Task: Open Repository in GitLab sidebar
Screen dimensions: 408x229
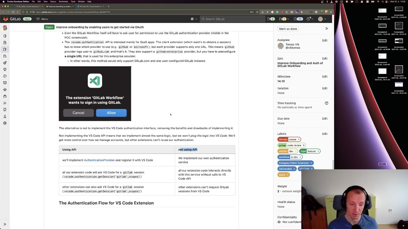Action: pos(5,43)
